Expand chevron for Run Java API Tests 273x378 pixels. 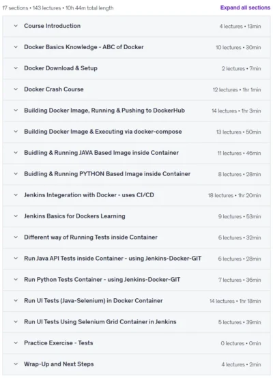16,259
